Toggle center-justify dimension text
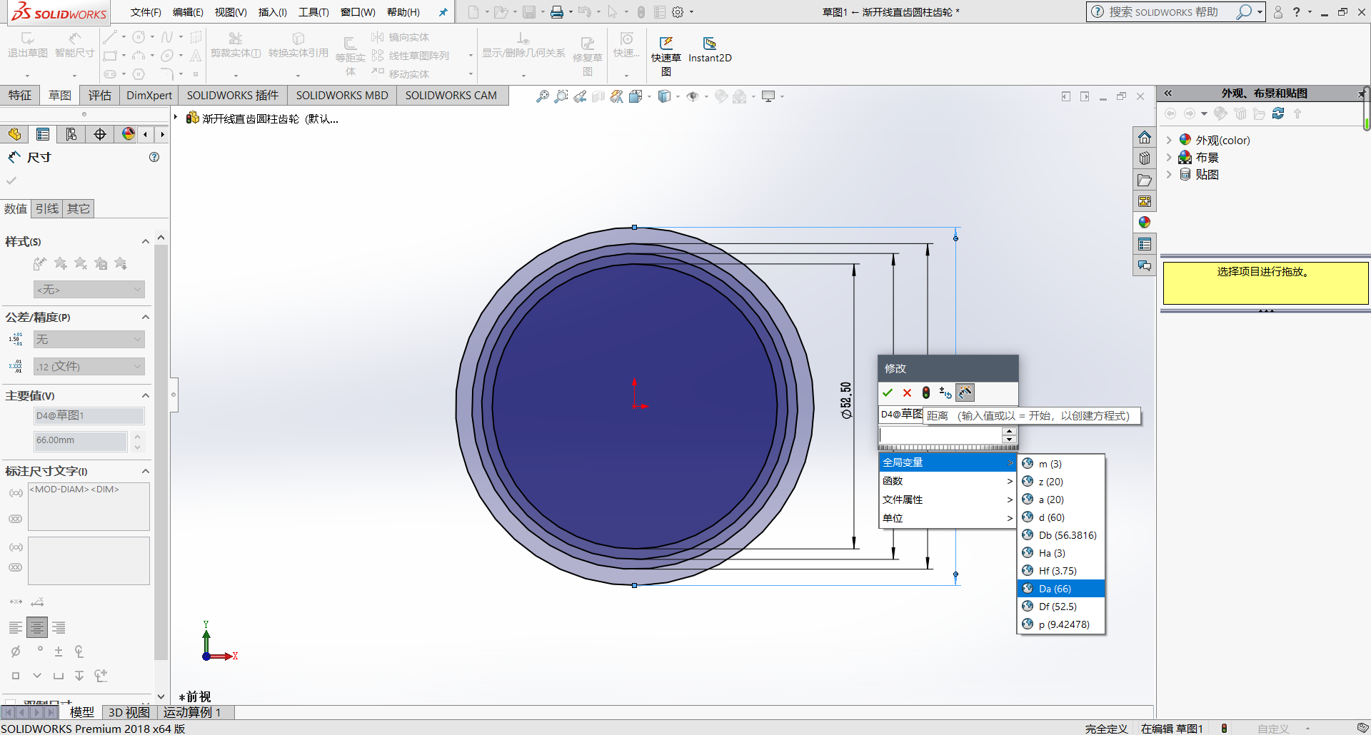The height and width of the screenshot is (735, 1371). pyautogui.click(x=37, y=628)
